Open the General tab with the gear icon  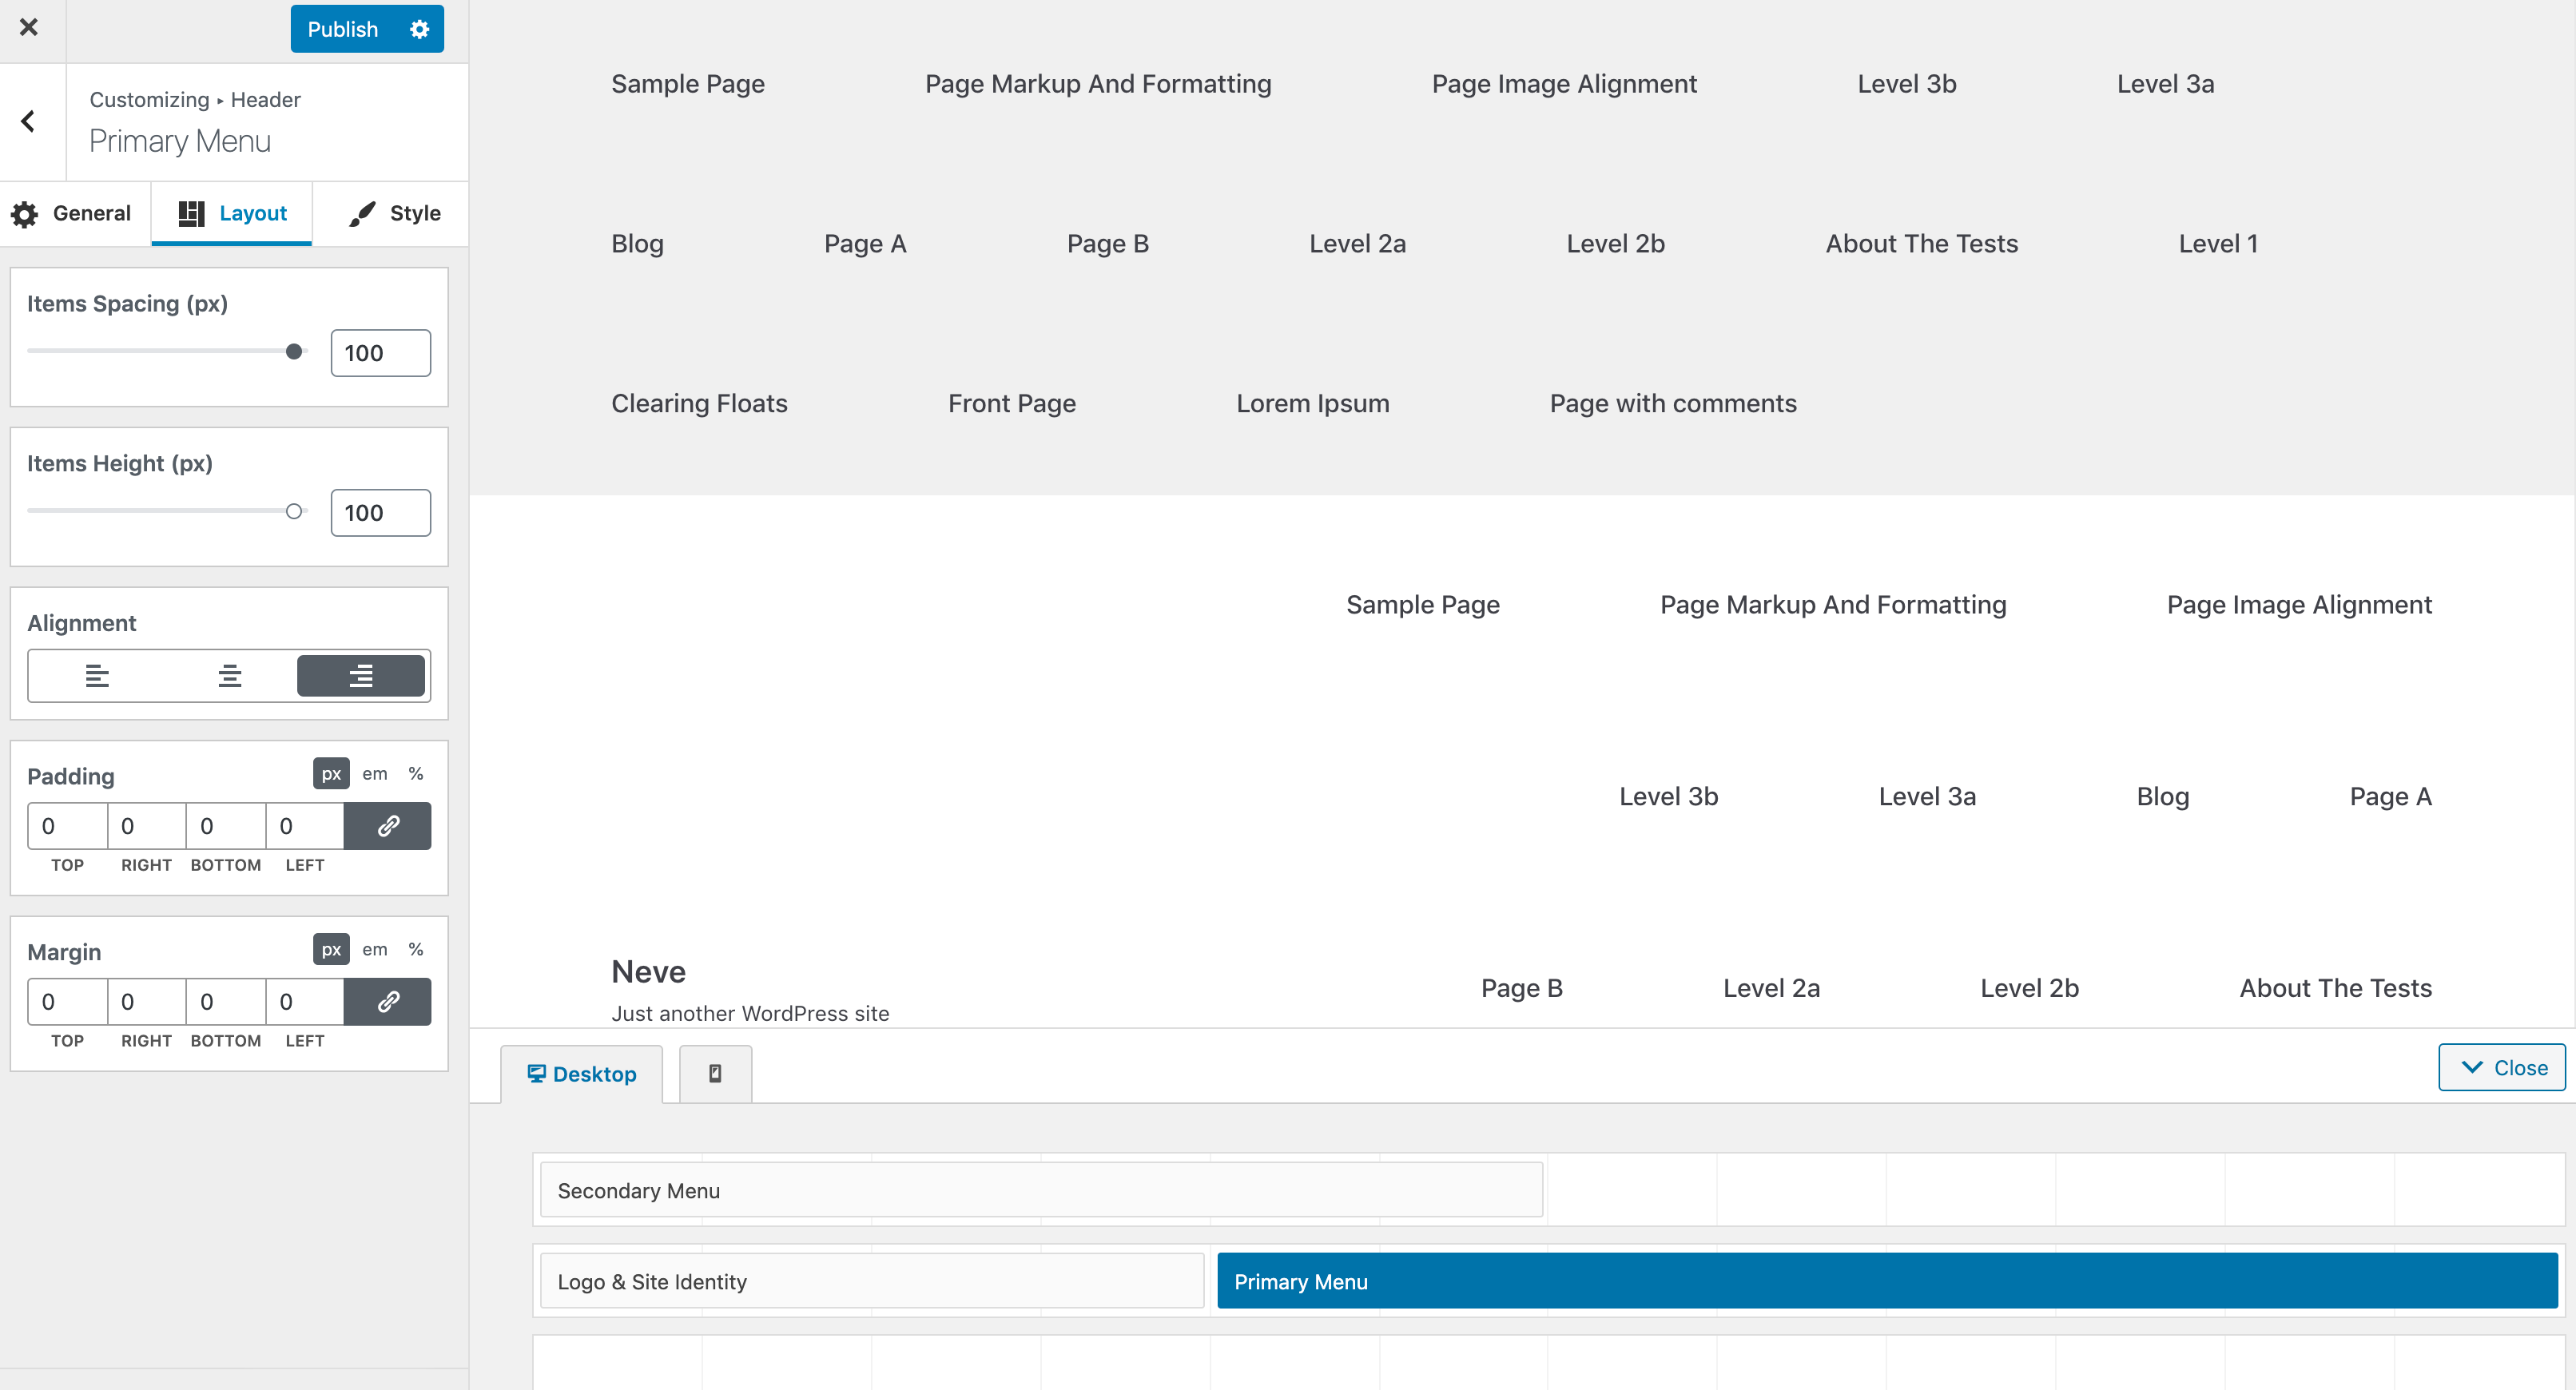[72, 213]
